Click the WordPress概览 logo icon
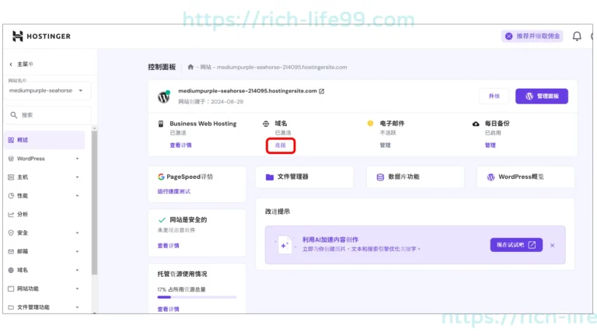The image size is (597, 336). coord(491,177)
